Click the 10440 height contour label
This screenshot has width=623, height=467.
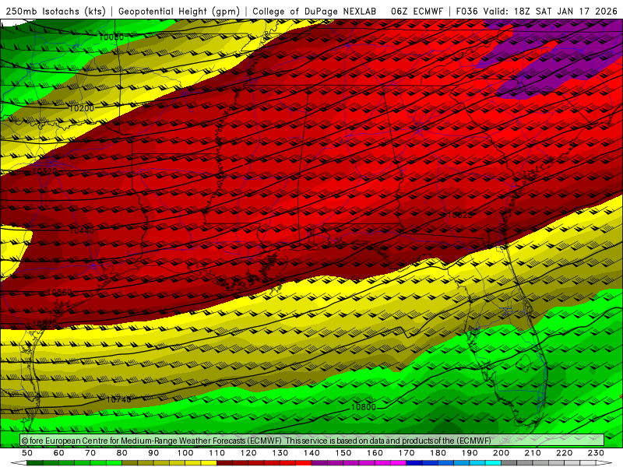tap(82, 230)
